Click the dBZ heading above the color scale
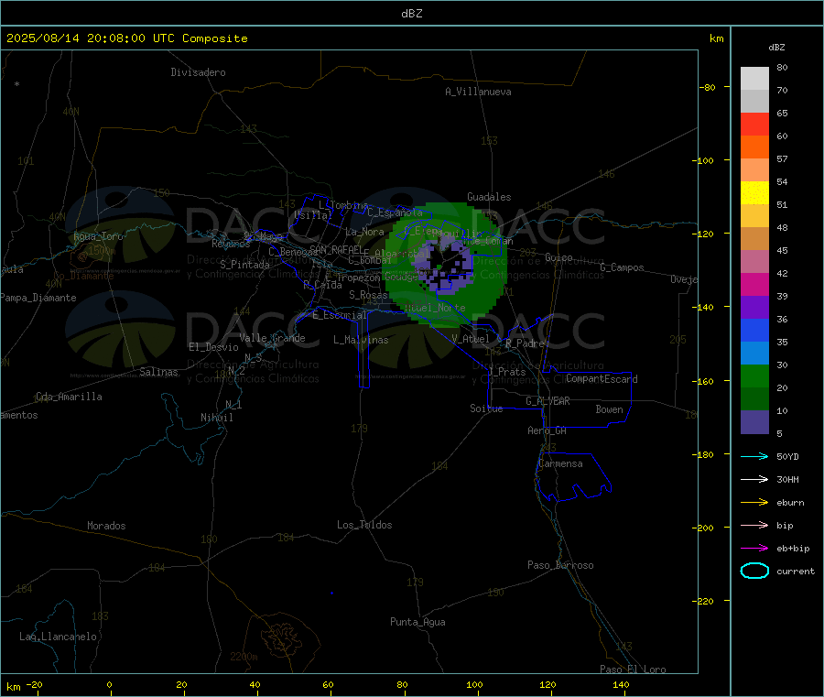The image size is (824, 697). [x=776, y=48]
